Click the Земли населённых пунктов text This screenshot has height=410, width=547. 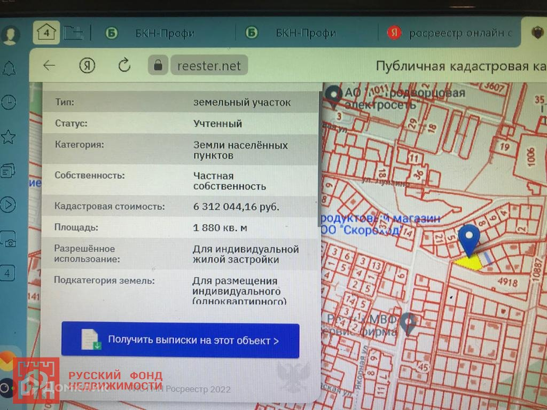pos(240,150)
